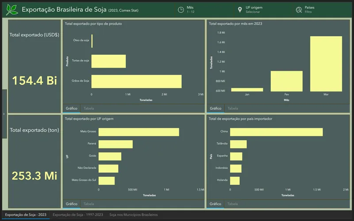The image size is (354, 221).
Task: Click the China axis label
Action: coord(224,131)
